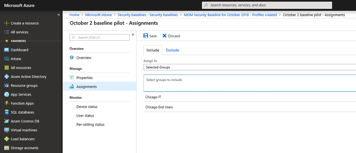This screenshot has height=153, width=356.
Task: Click the Load balancers diamond icon
Action: [x=6, y=139]
